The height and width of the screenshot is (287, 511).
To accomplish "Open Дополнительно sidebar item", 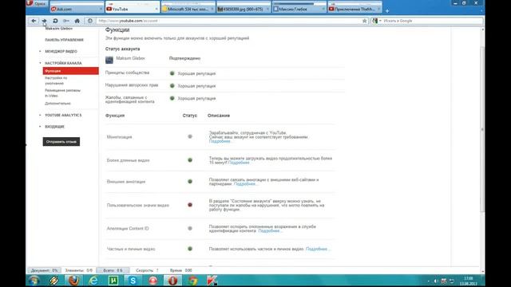I will (57, 104).
